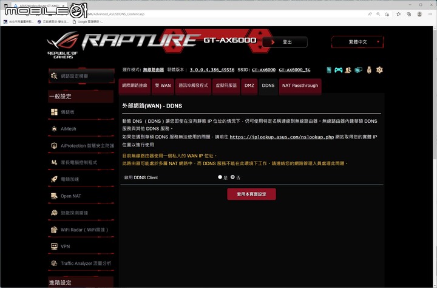Open Open NAT menu item
This screenshot has width=437, height=288.
[x=81, y=196]
